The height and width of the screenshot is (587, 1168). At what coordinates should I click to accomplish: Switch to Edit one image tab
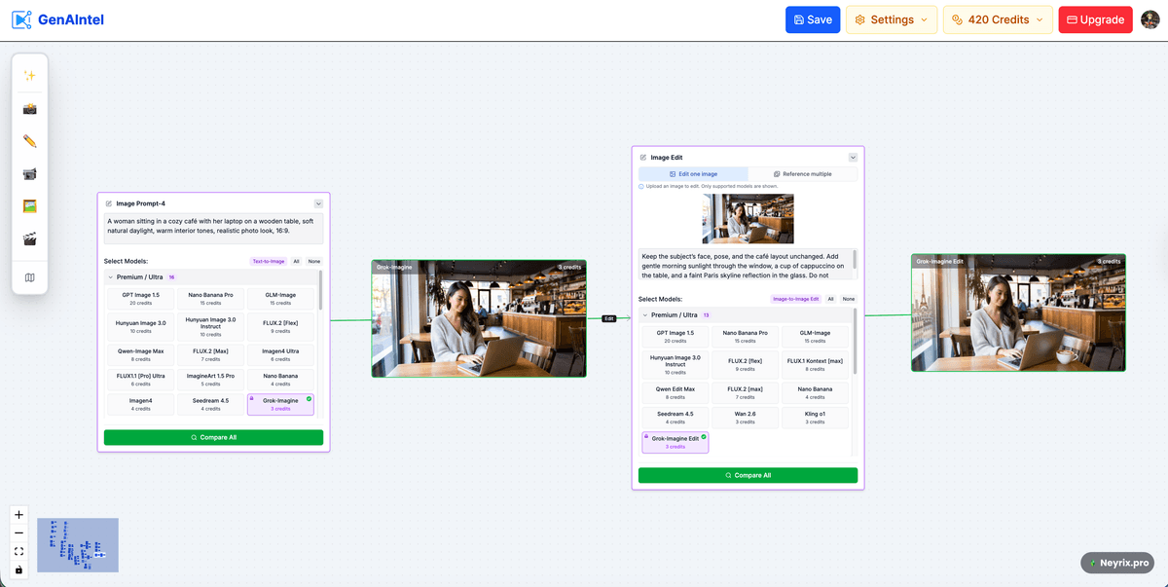point(694,174)
